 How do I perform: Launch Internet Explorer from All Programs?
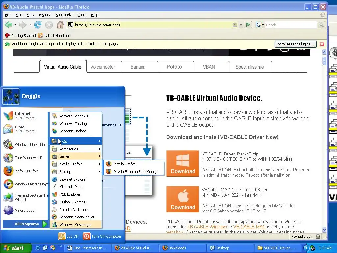[76, 179]
